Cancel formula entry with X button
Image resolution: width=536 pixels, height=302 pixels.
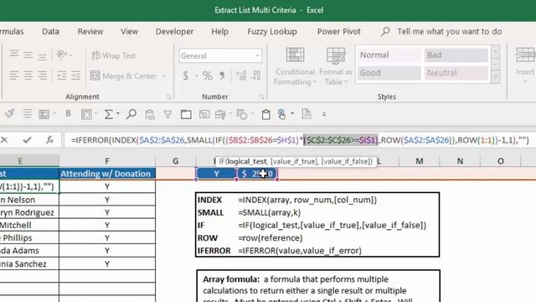point(4,140)
